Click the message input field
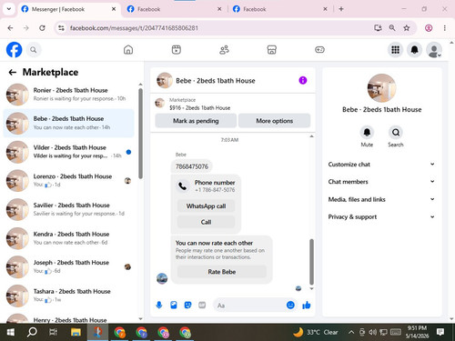The image size is (455, 341). (x=250, y=306)
